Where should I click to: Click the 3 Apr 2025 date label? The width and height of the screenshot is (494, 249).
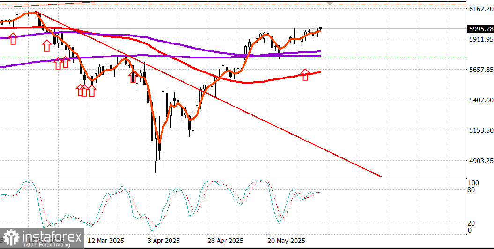164,241
